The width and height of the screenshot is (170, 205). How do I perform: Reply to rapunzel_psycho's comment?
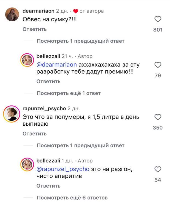pyautogui.click(x=35, y=134)
